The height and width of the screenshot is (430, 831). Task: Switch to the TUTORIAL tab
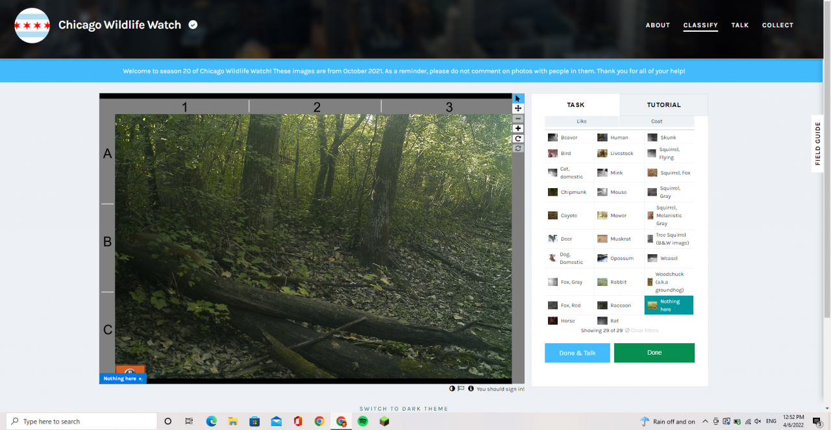(664, 104)
